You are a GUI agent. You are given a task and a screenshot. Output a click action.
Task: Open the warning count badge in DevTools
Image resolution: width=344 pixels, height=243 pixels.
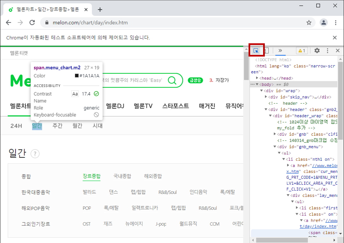click(302, 51)
